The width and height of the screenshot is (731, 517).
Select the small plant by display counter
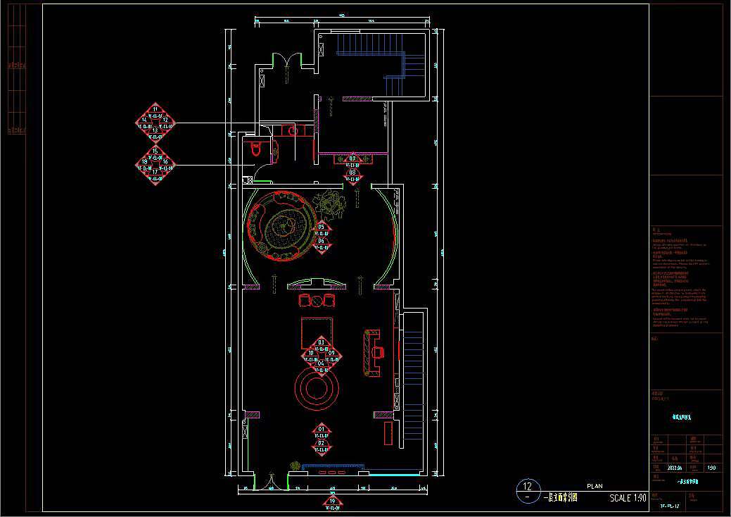[x=295, y=465]
